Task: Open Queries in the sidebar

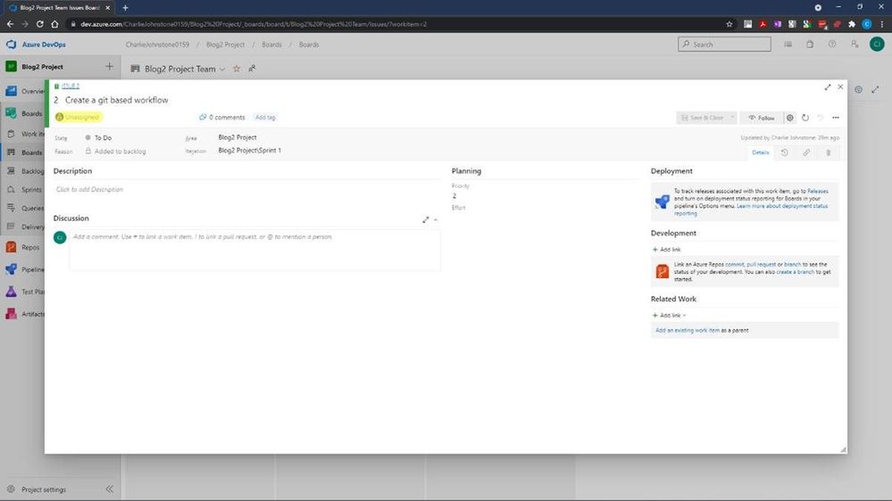Action: click(25, 208)
